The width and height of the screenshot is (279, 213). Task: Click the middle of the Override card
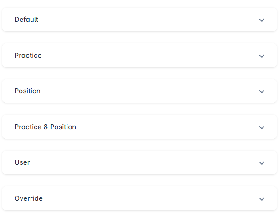[x=139, y=198]
